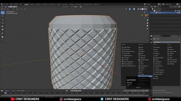
Task: Add the Displace modifier
Action: [x=157, y=54]
